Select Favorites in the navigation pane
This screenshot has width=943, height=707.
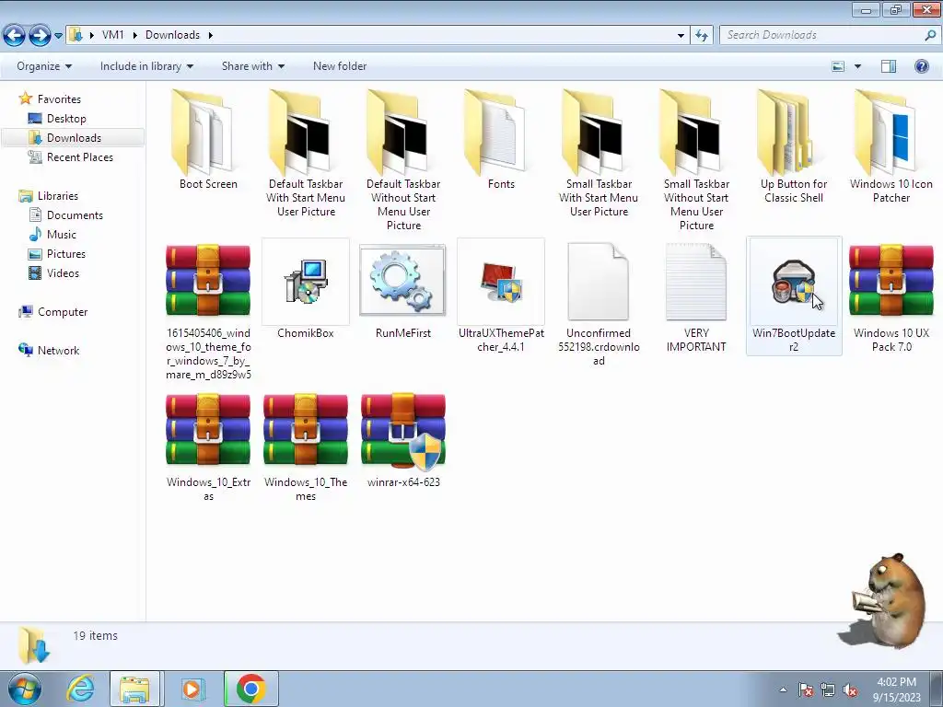tap(59, 99)
